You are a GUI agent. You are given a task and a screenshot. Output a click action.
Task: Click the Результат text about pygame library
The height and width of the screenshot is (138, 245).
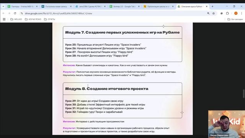119,74
